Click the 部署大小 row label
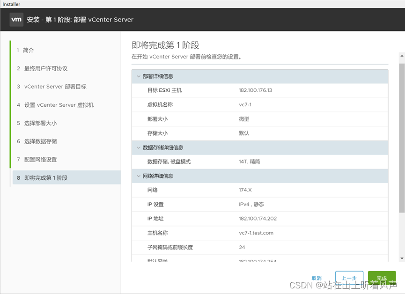This screenshot has width=405, height=294. pyautogui.click(x=158, y=119)
